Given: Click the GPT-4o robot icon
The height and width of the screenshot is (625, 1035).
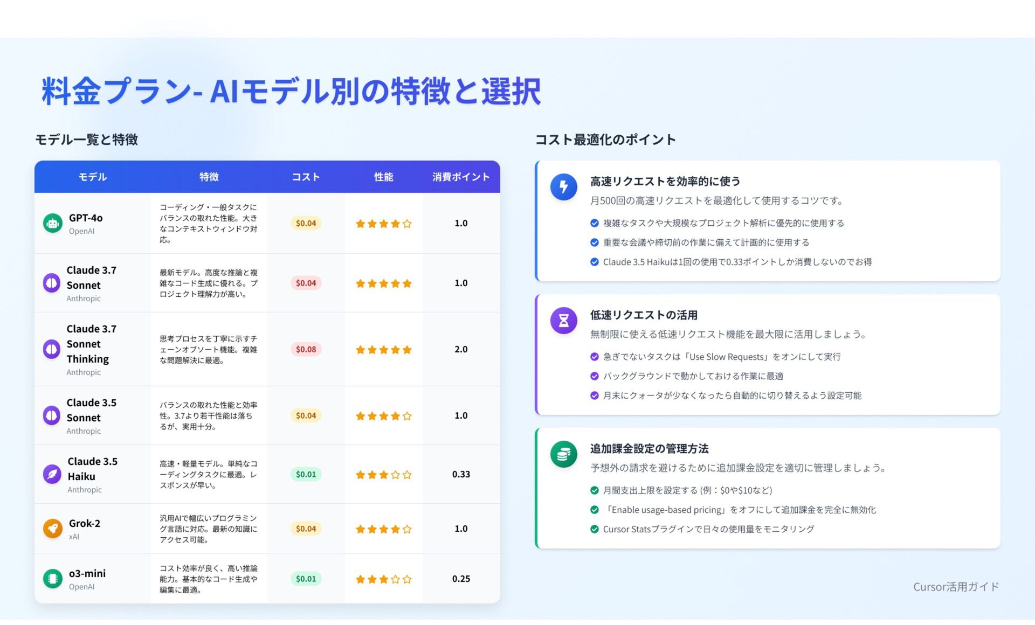Looking at the screenshot, I should (52, 223).
